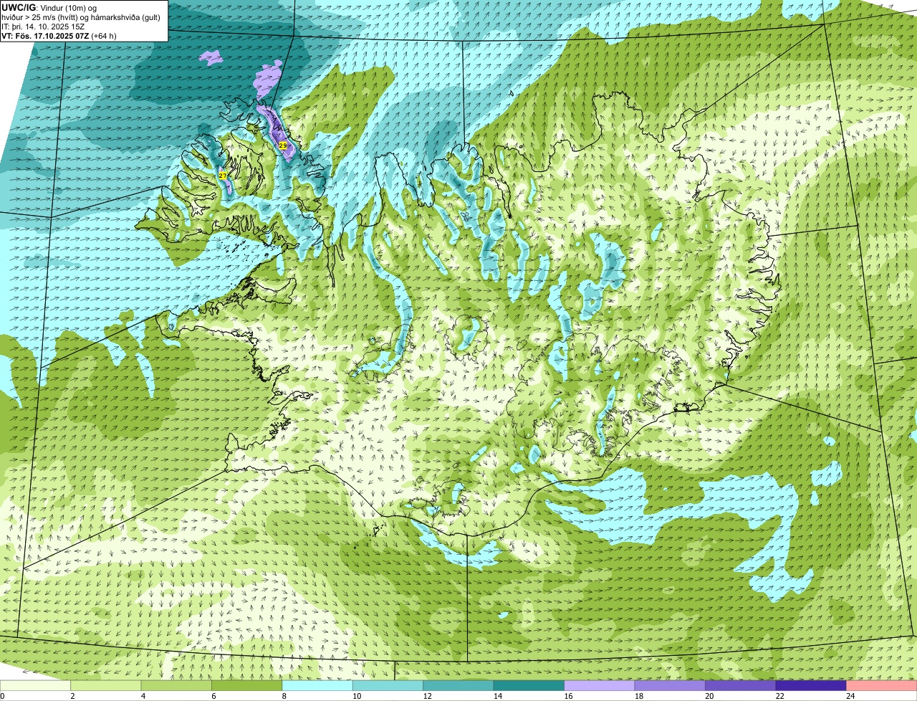Select the 16–18 m/s lavender swatch

[600, 685]
